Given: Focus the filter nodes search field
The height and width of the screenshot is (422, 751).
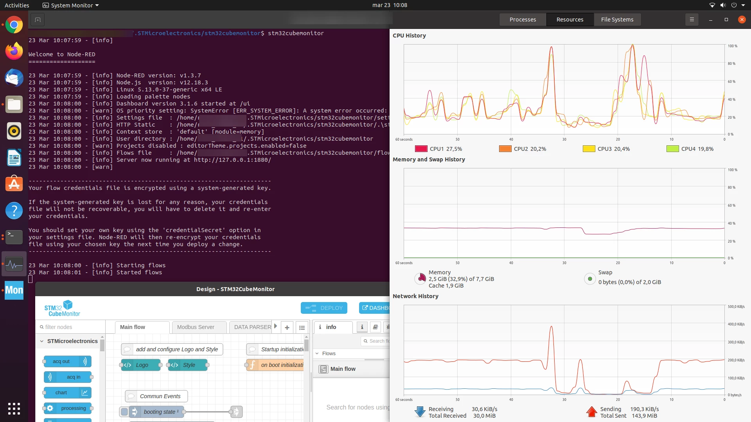Looking at the screenshot, I should click(x=70, y=327).
